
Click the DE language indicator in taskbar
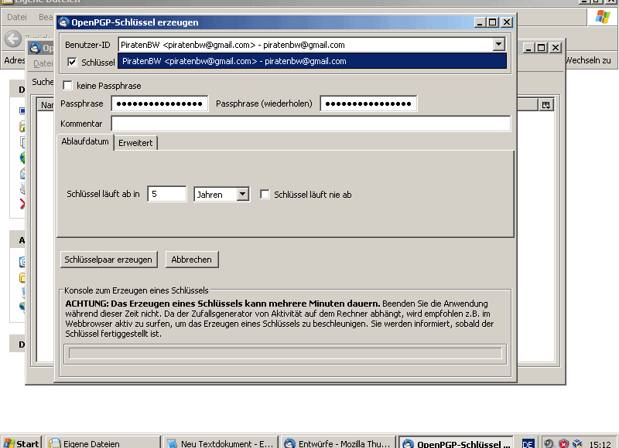click(x=528, y=443)
